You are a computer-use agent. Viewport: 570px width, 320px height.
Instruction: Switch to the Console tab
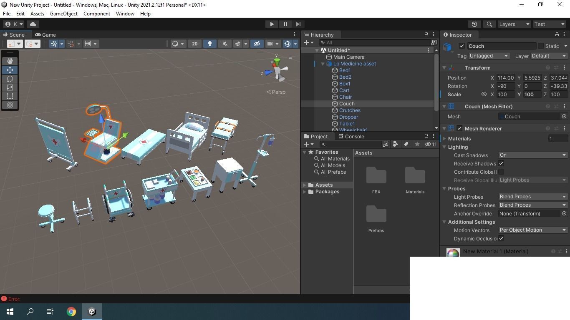pyautogui.click(x=351, y=137)
